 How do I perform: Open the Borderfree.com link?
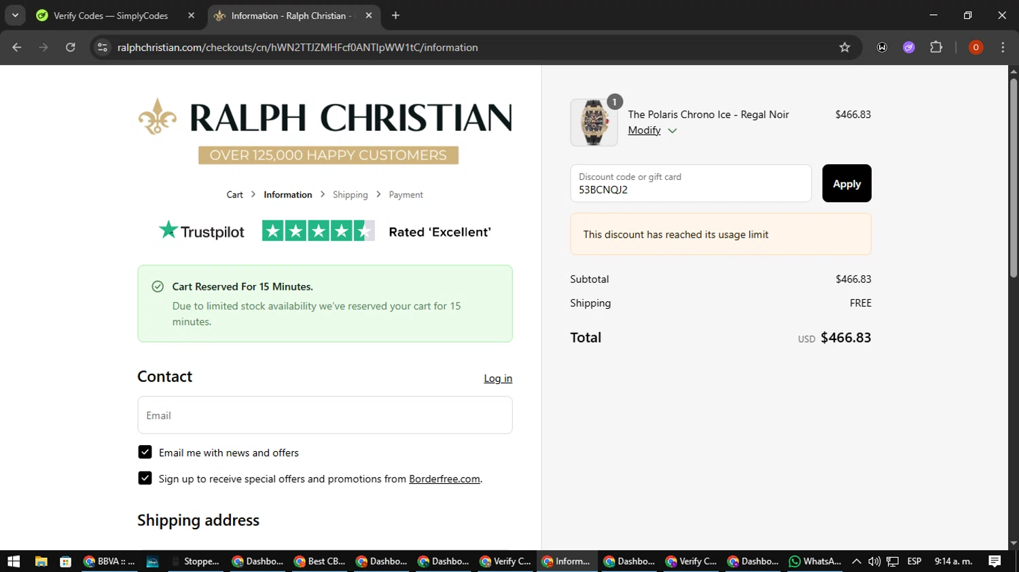point(444,479)
